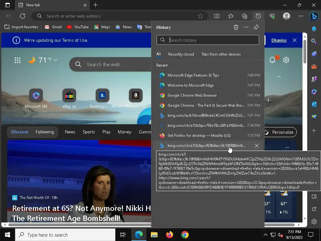Open page notifications bell with badge
The image size is (321, 241).
(273, 60)
